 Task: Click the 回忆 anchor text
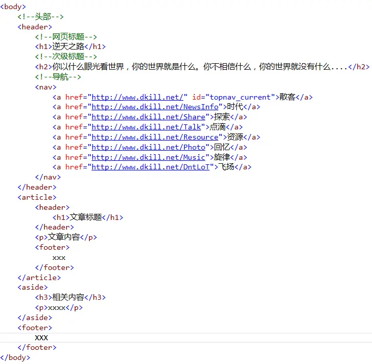[x=222, y=147]
